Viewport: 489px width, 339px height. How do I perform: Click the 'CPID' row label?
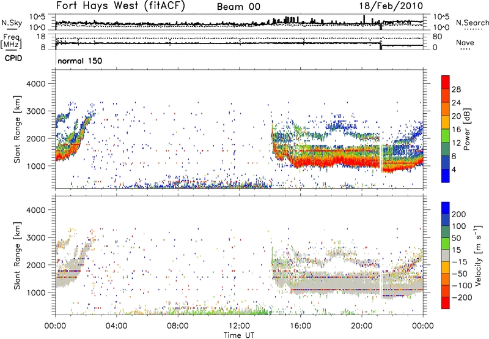click(x=13, y=58)
